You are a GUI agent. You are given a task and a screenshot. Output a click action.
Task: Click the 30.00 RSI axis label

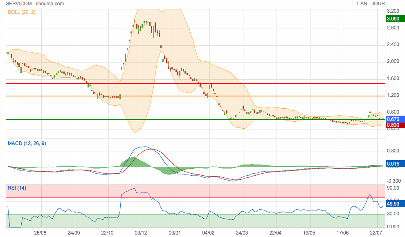pos(393,214)
